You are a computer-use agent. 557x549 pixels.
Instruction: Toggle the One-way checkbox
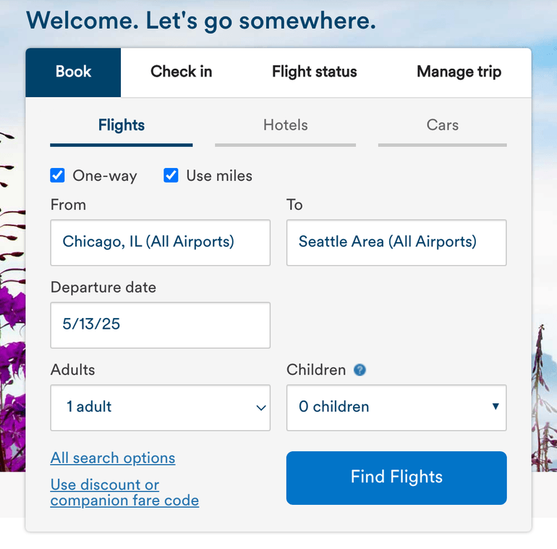pyautogui.click(x=58, y=175)
